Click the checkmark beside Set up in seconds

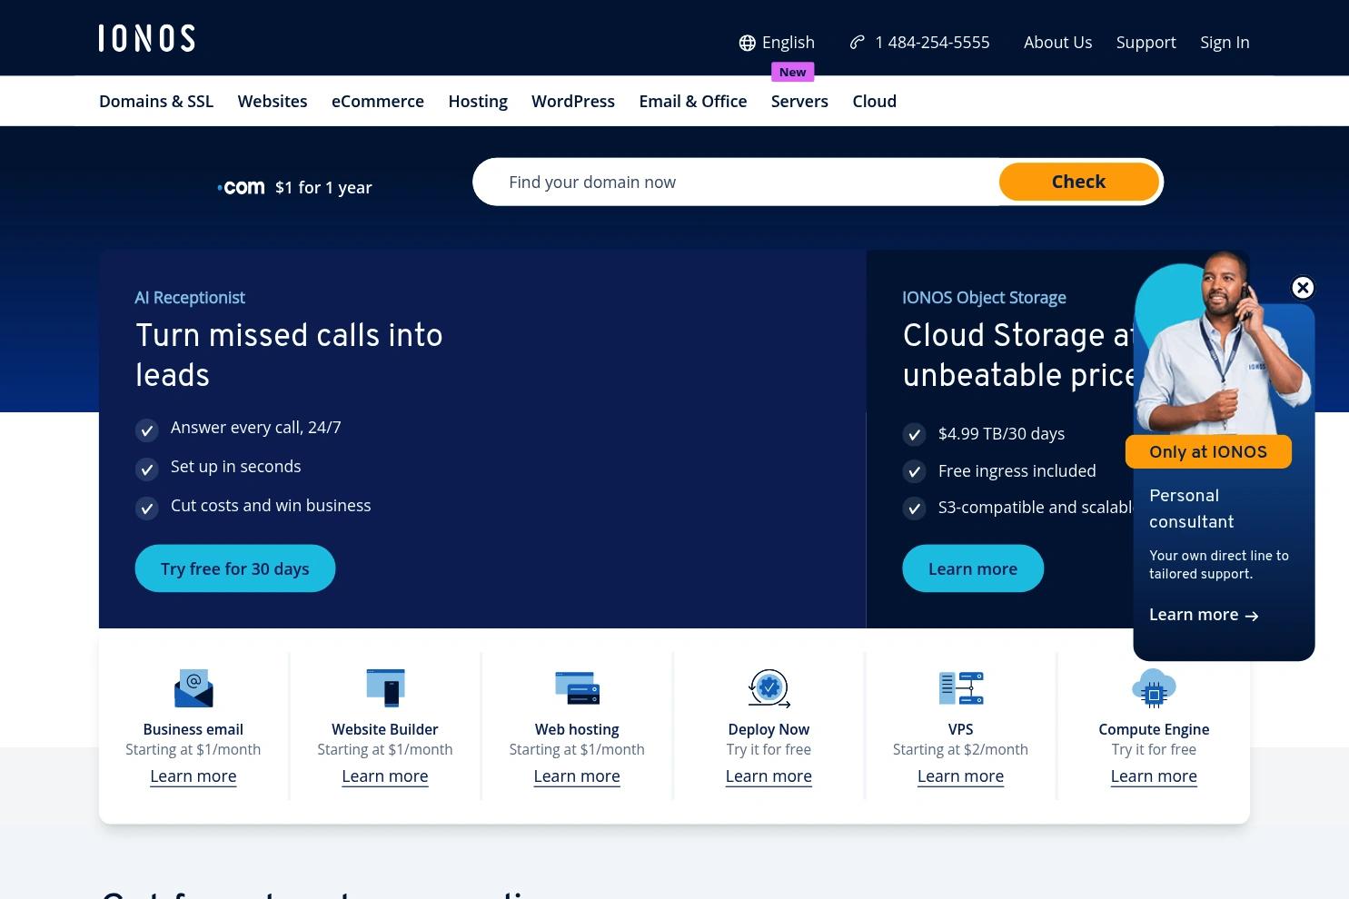(147, 469)
